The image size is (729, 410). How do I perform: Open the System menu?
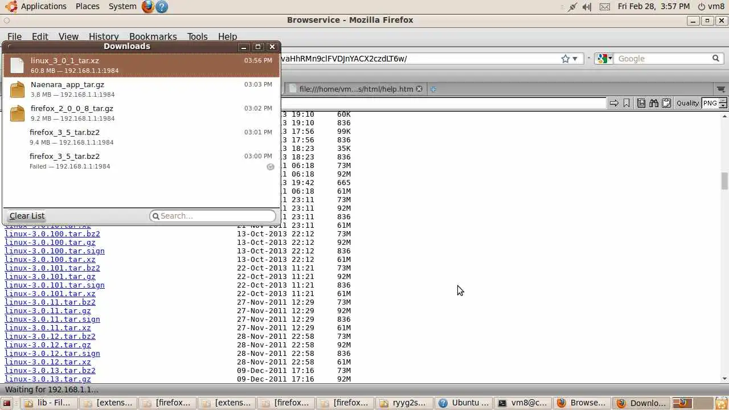coord(122,6)
